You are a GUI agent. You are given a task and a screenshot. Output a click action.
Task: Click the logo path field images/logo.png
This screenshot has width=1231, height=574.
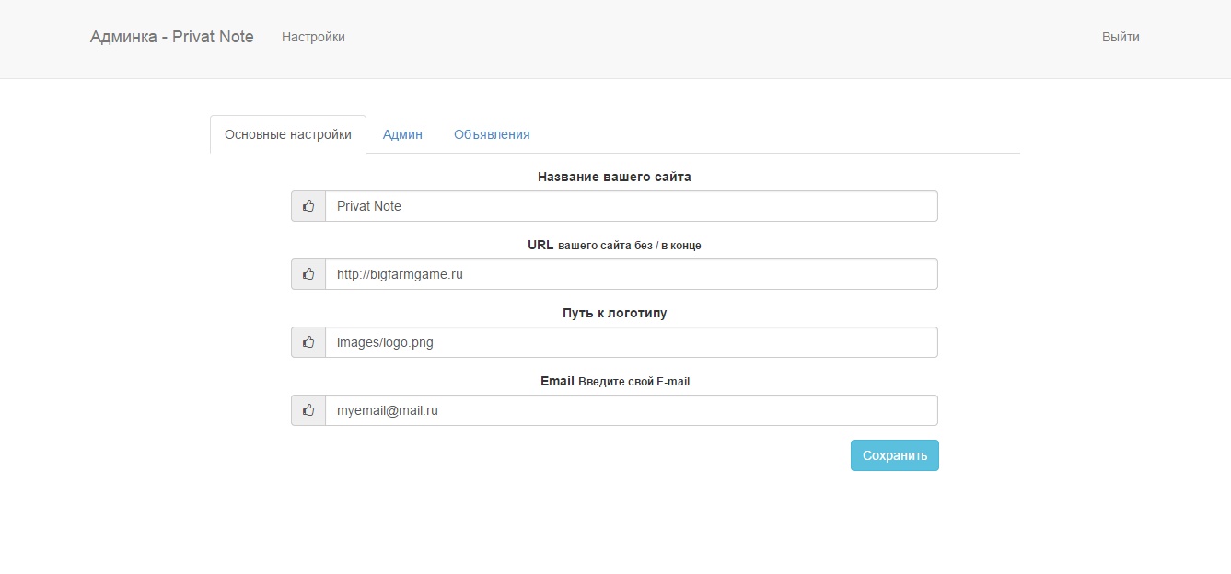click(x=631, y=342)
